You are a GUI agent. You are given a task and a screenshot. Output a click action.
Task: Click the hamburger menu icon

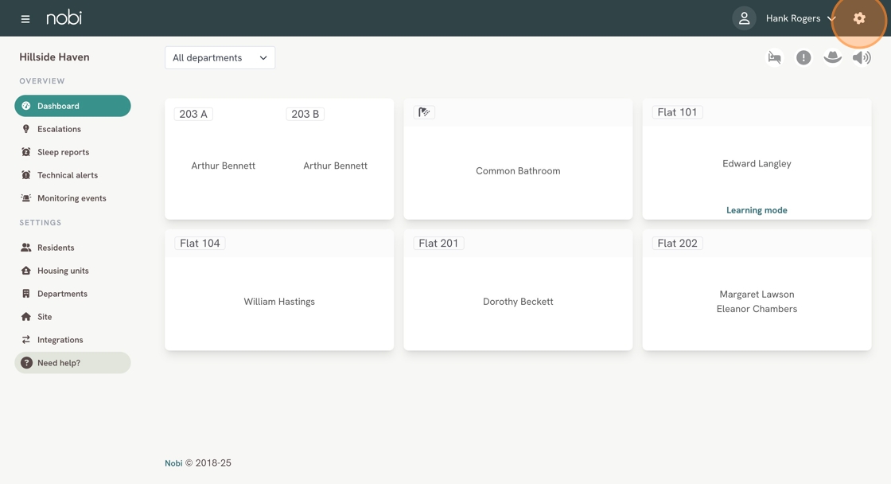click(25, 18)
